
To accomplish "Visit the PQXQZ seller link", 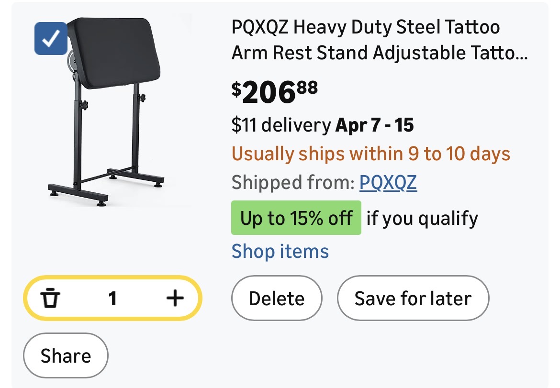I will click(388, 182).
